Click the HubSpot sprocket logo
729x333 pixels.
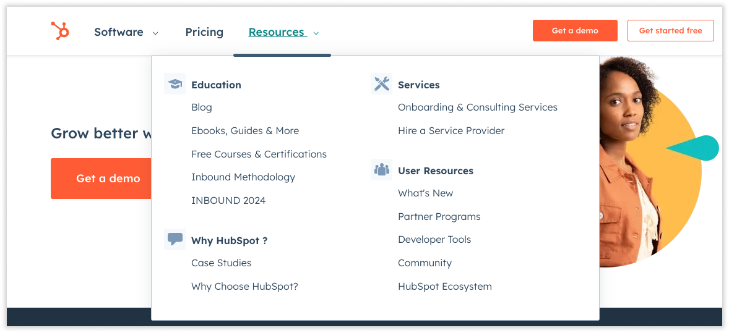(x=60, y=30)
